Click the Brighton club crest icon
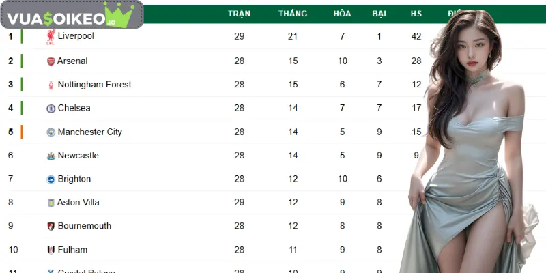The width and height of the screenshot is (546, 273). pyautogui.click(x=51, y=179)
